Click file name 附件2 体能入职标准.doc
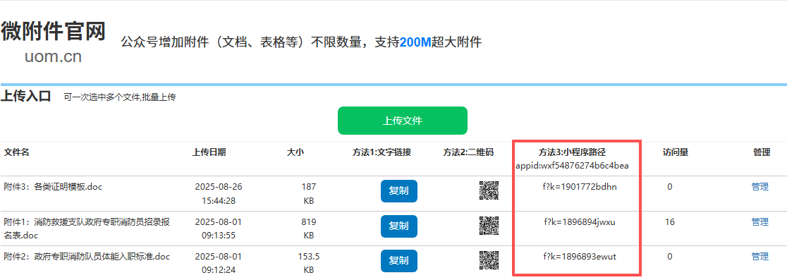This screenshot has height=280, width=787. point(87,257)
